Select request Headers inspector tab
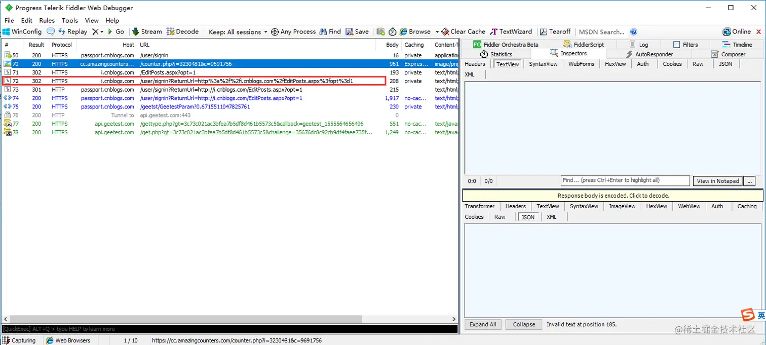Viewport: 766px width, 345px height. coord(475,64)
